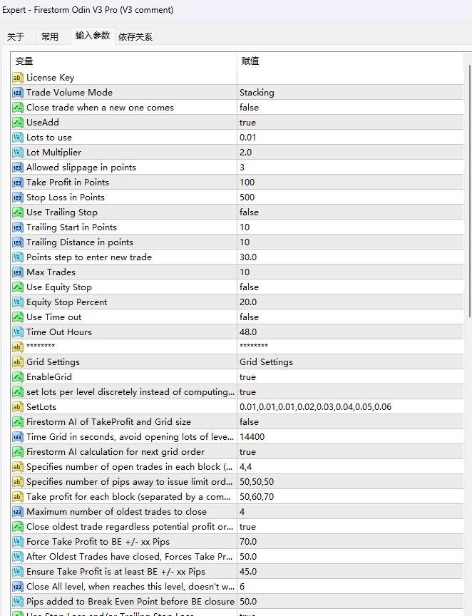Click the Use Time out boolean icon
472x616 pixels.
[17, 317]
